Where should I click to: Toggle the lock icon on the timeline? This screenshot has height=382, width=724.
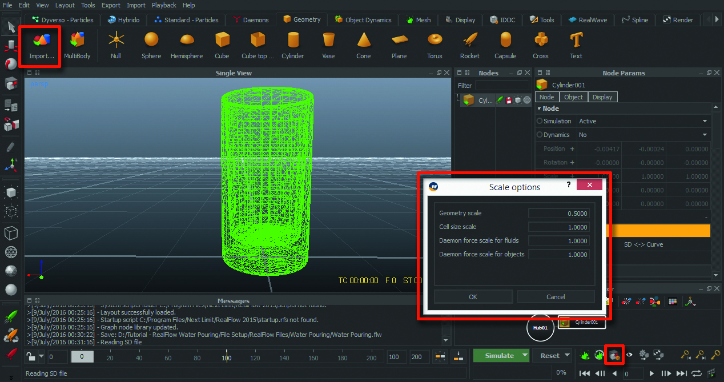click(31, 357)
